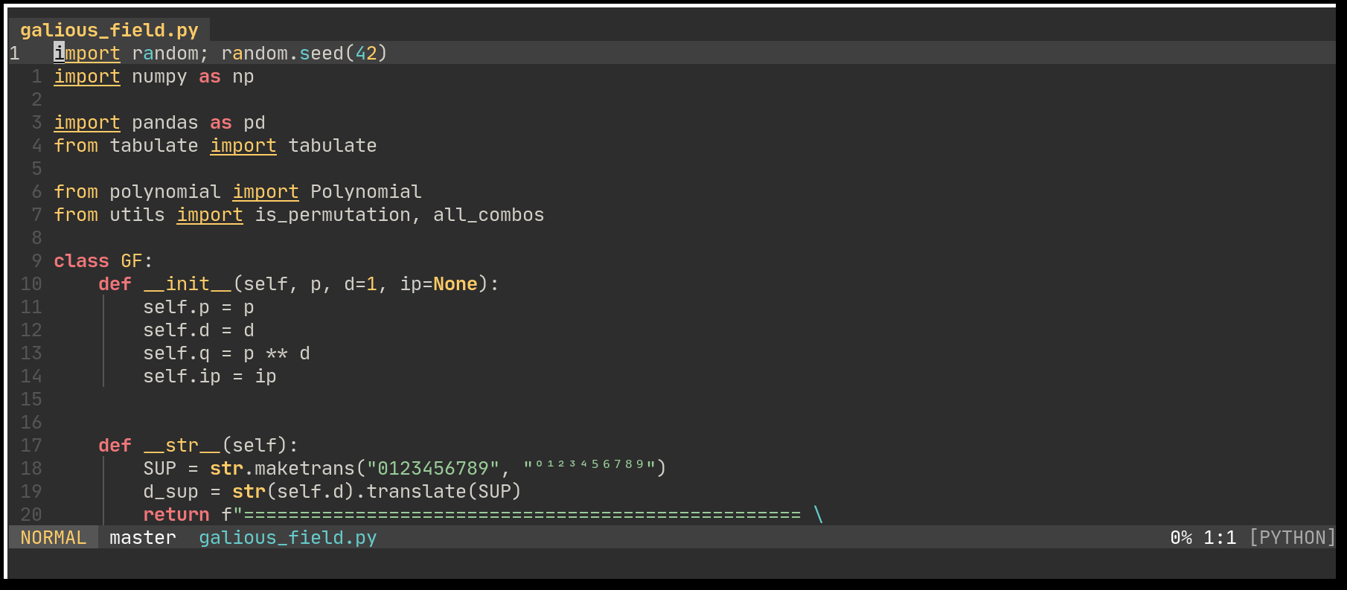This screenshot has height=590, width=1347.
Task: Click 'self.q = p ** d' line
Action: click(x=226, y=353)
